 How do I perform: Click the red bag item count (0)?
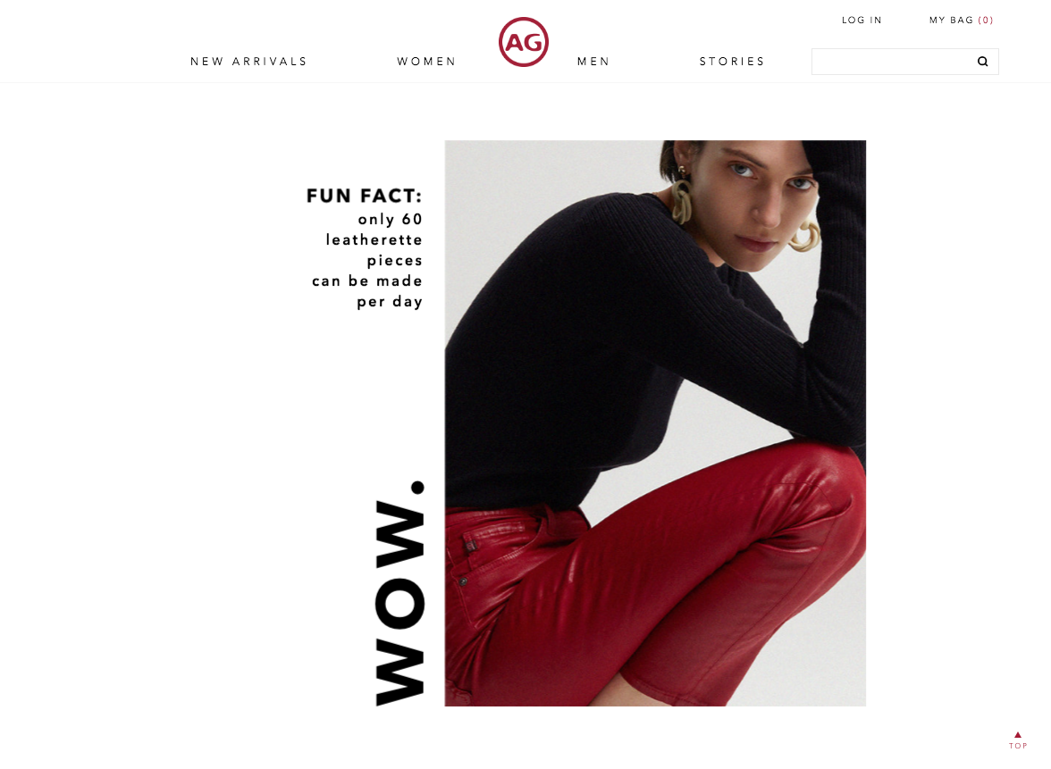coord(985,20)
